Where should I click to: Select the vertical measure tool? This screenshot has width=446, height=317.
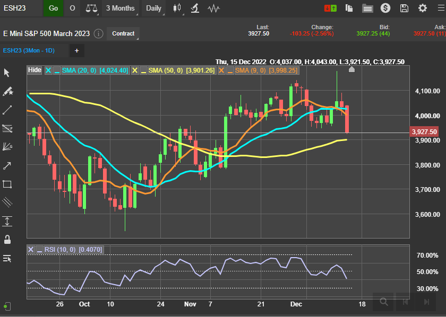tap(7, 221)
